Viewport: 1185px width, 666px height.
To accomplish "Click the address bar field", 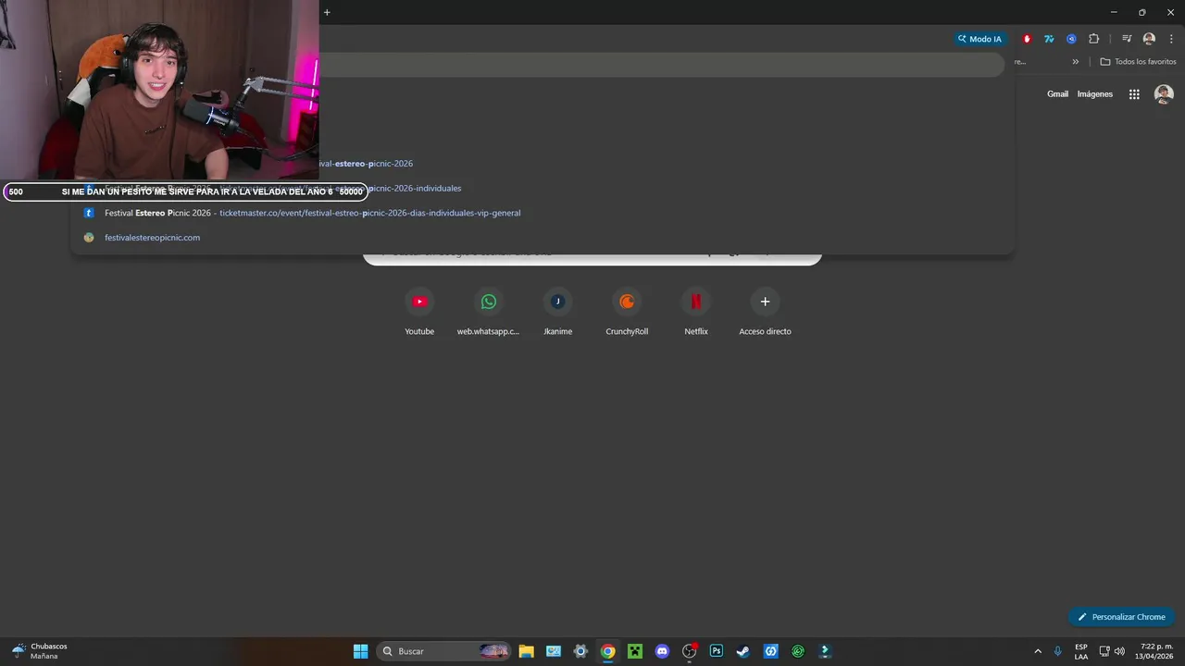I will tap(661, 65).
